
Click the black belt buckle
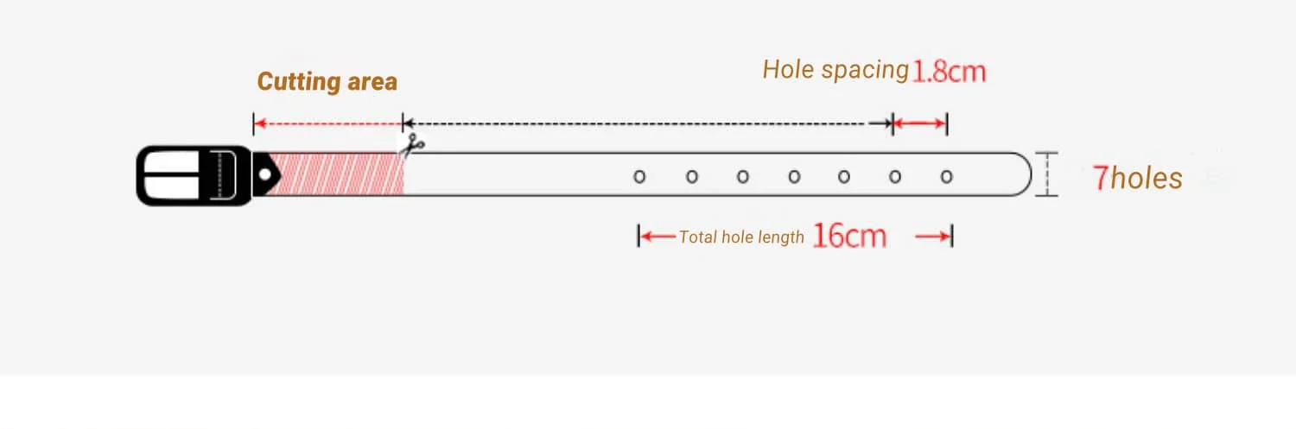click(x=194, y=175)
